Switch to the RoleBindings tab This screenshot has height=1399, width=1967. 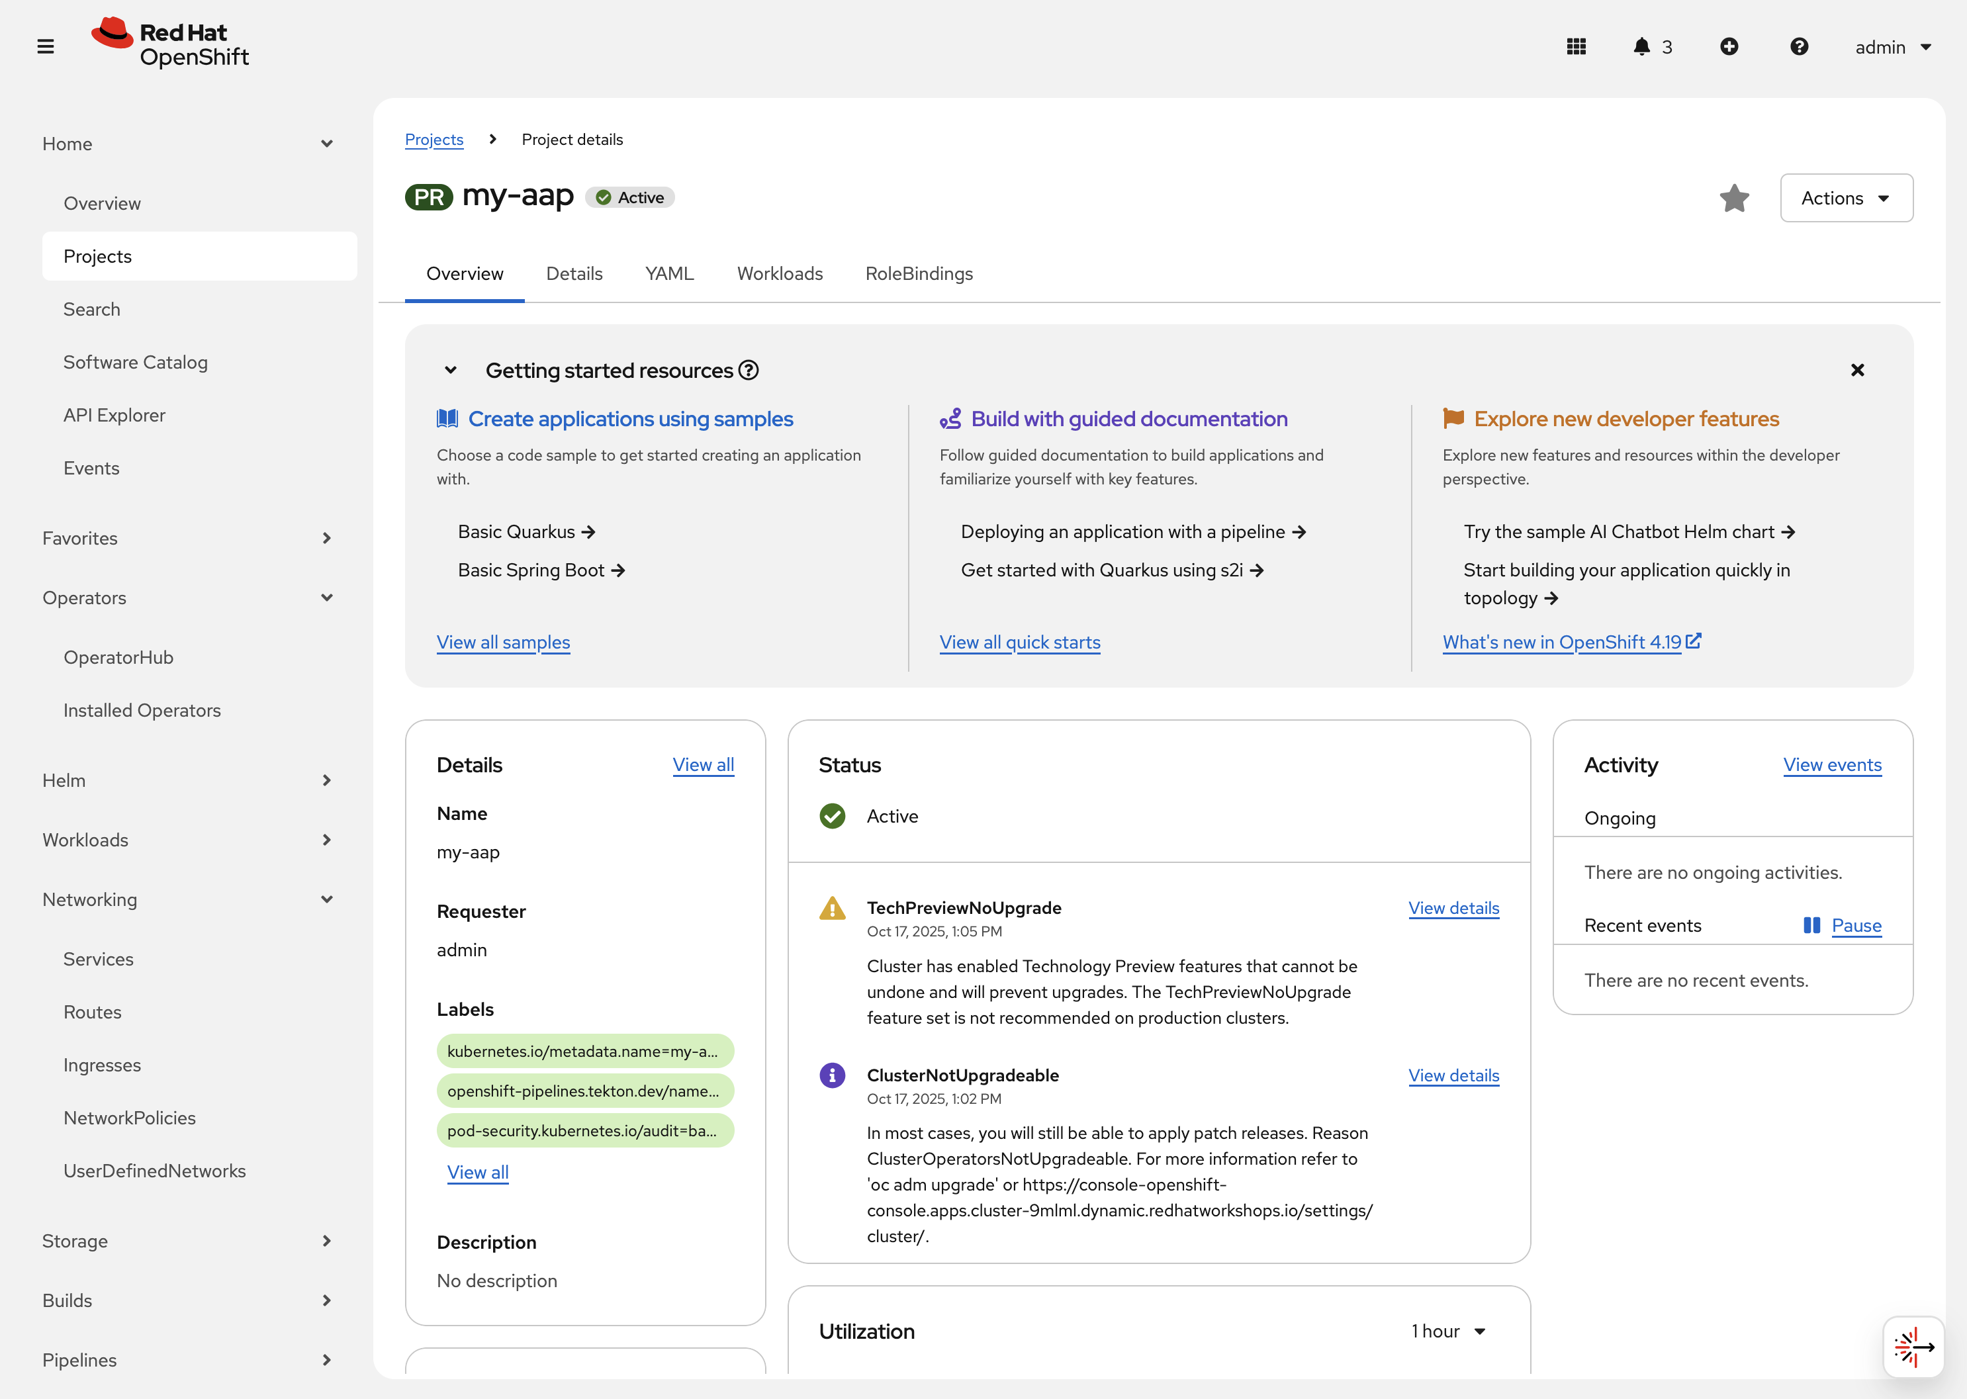tap(919, 274)
